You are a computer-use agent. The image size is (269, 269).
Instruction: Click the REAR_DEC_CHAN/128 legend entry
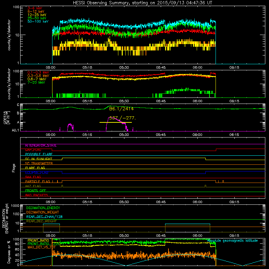tap(44, 217)
